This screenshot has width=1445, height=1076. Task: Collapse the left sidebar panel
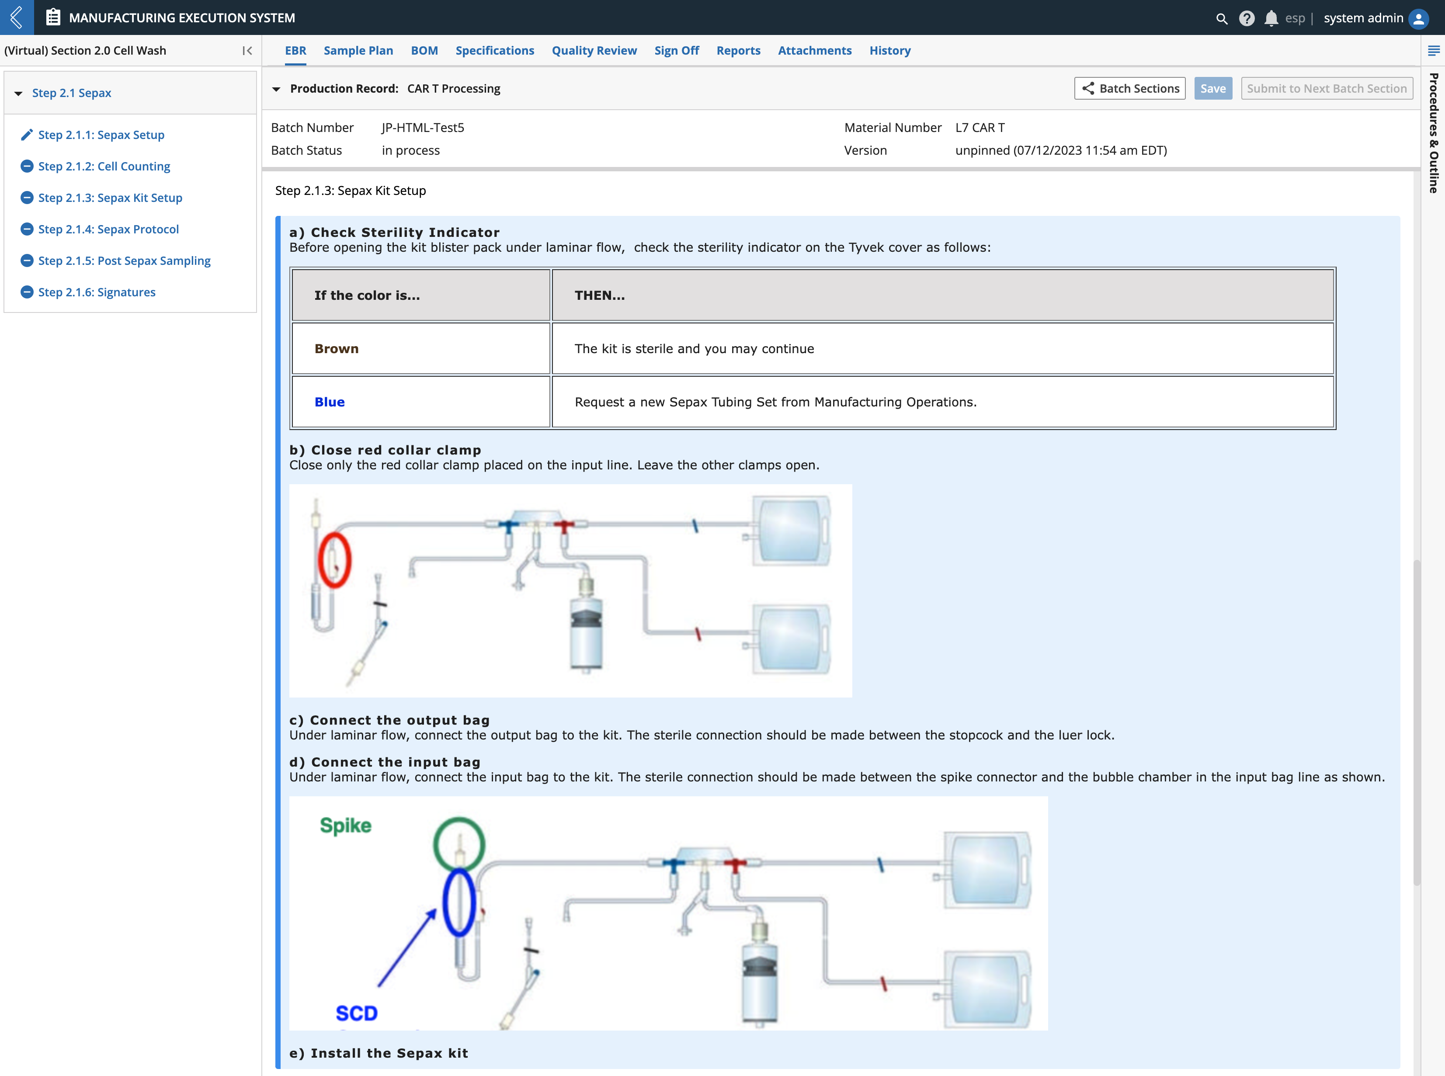click(247, 51)
